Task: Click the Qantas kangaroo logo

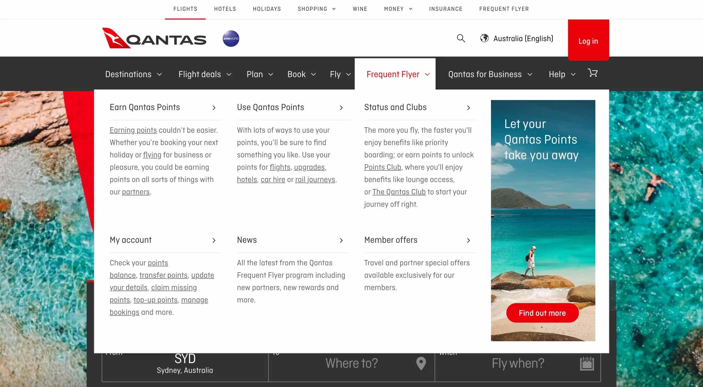Action: click(154, 38)
